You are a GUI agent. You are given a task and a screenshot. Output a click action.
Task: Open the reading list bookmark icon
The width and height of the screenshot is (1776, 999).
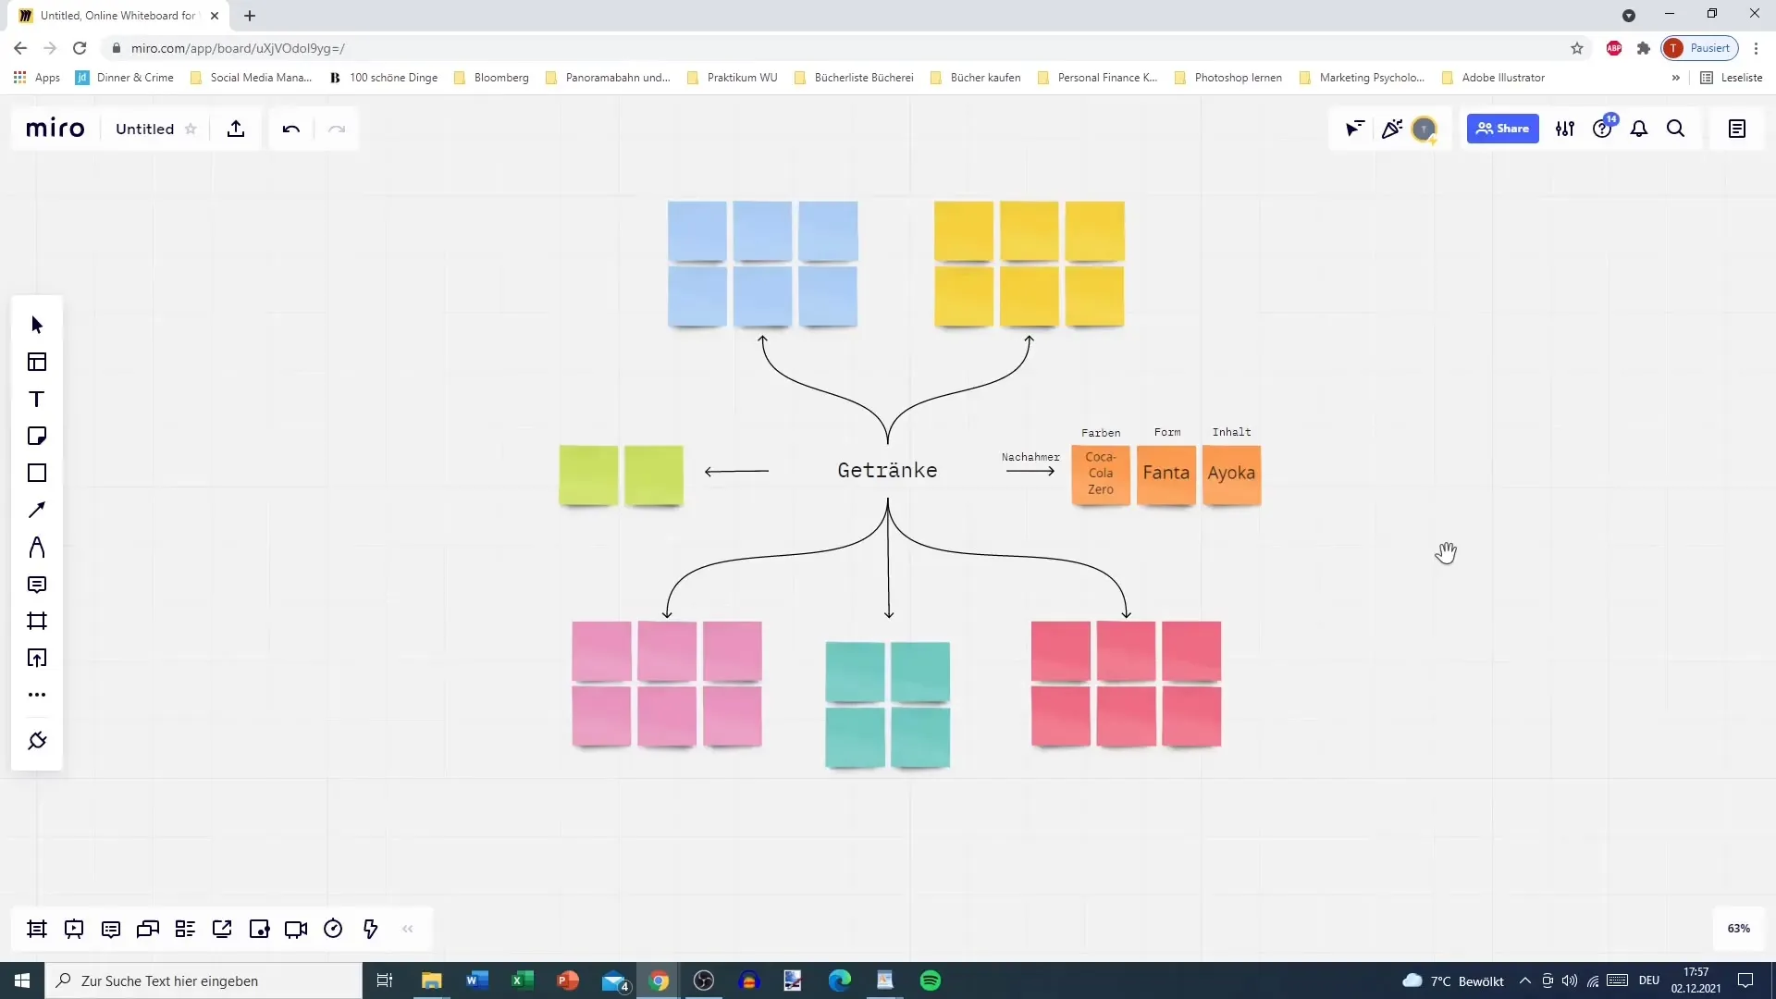(x=1708, y=77)
